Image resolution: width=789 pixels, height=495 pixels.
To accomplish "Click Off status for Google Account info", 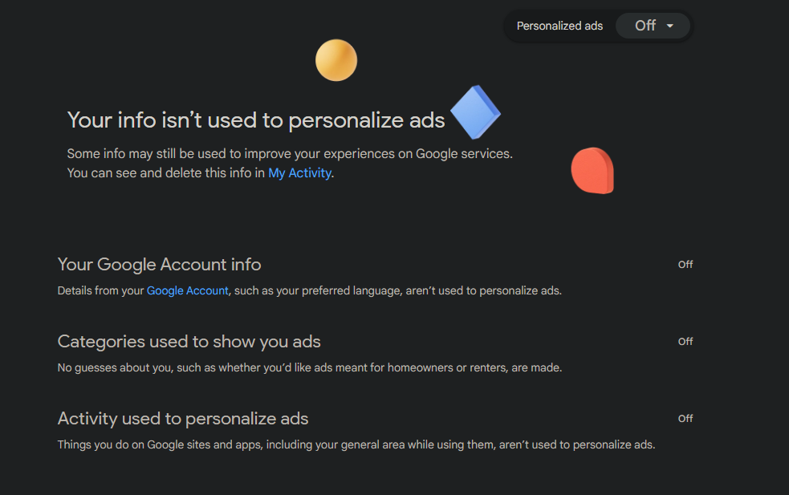I will [x=685, y=265].
